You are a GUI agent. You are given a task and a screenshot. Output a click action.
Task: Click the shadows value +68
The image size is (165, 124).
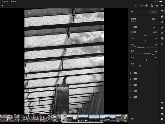[155, 51]
